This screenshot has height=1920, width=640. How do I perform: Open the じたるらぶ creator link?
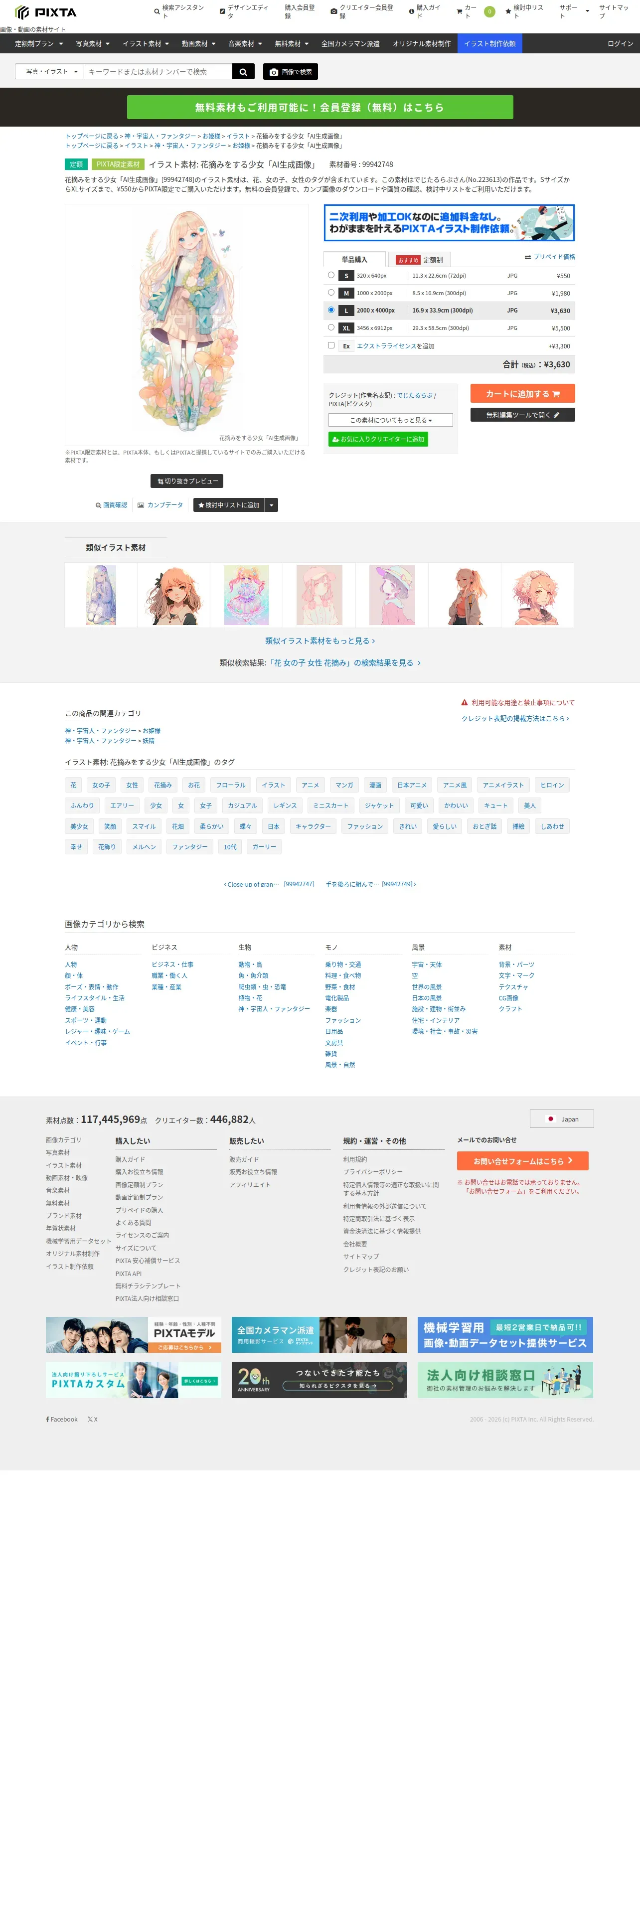pyautogui.click(x=414, y=395)
